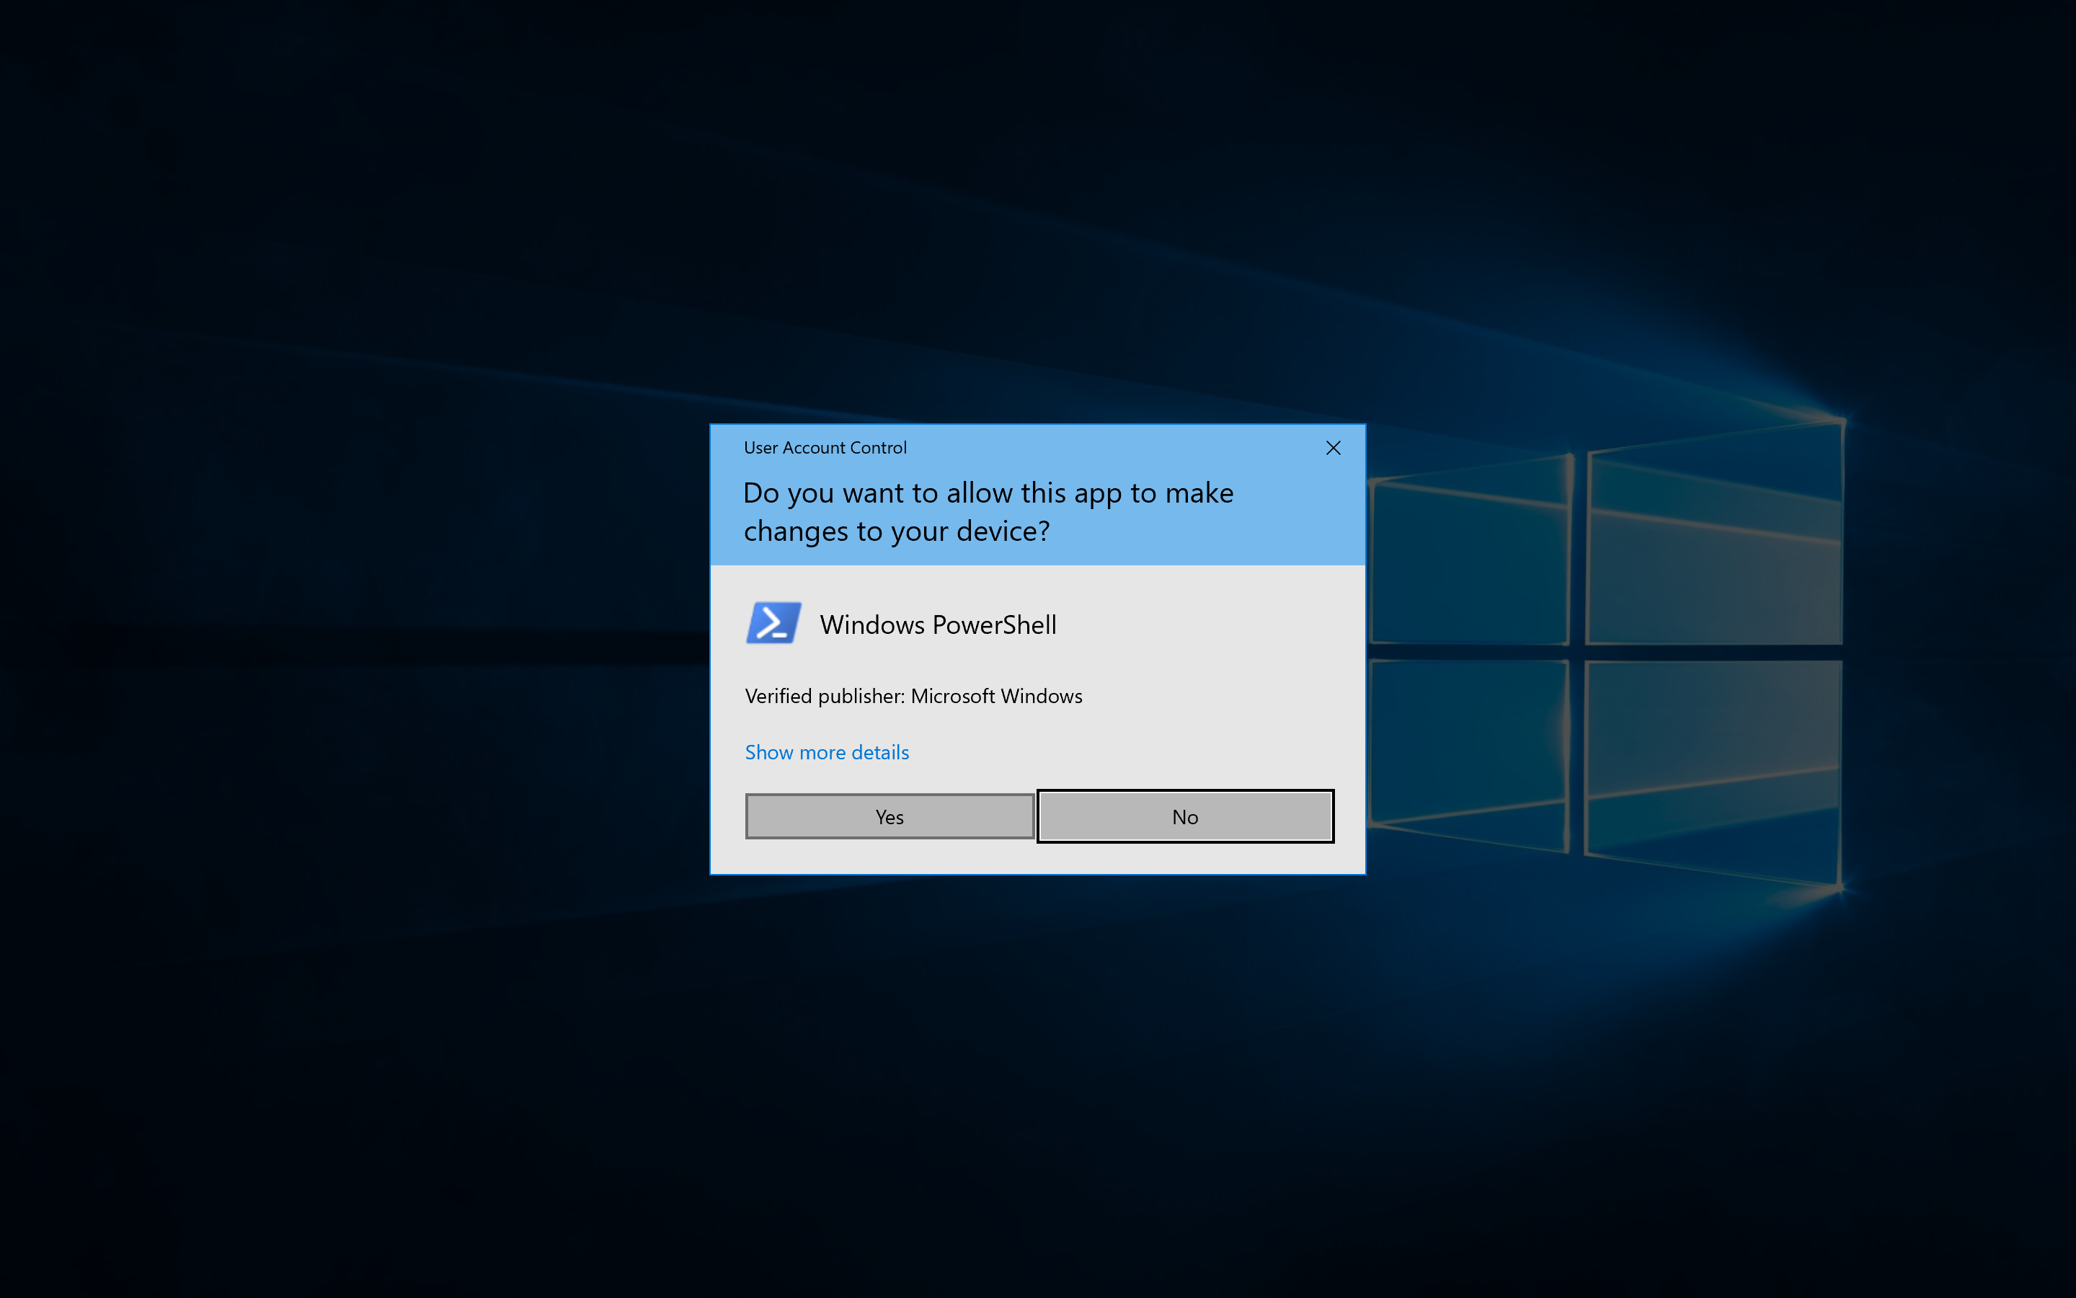The width and height of the screenshot is (2076, 1298).
Task: Click the Microsoft Windows publisher name
Action: pyautogui.click(x=996, y=696)
